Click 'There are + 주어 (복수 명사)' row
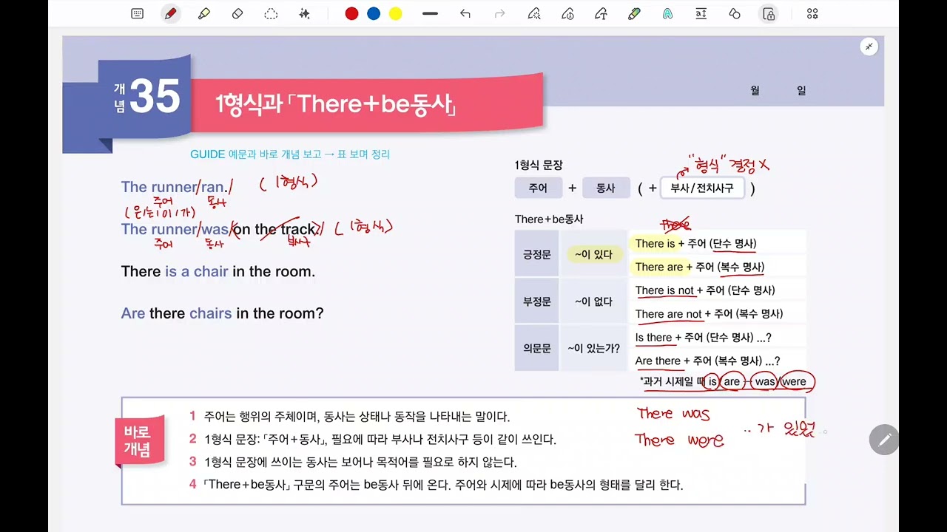Screen dimensions: 947x532 click(x=716, y=267)
